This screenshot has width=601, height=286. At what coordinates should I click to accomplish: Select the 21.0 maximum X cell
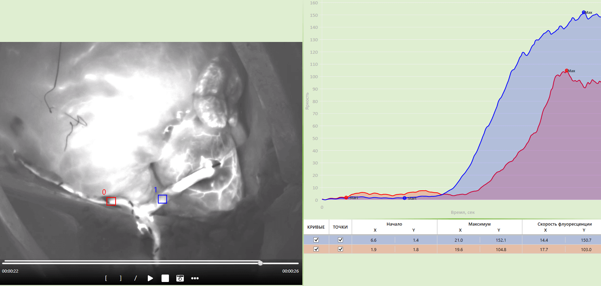click(x=459, y=240)
